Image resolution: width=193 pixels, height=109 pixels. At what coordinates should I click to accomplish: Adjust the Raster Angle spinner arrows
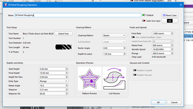(125, 48)
